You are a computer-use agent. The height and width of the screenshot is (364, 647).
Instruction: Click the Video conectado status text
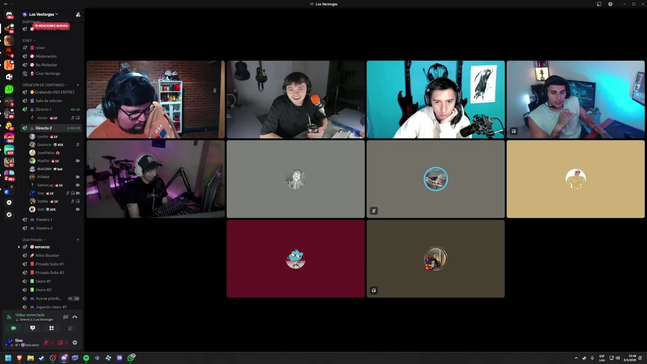point(30,315)
